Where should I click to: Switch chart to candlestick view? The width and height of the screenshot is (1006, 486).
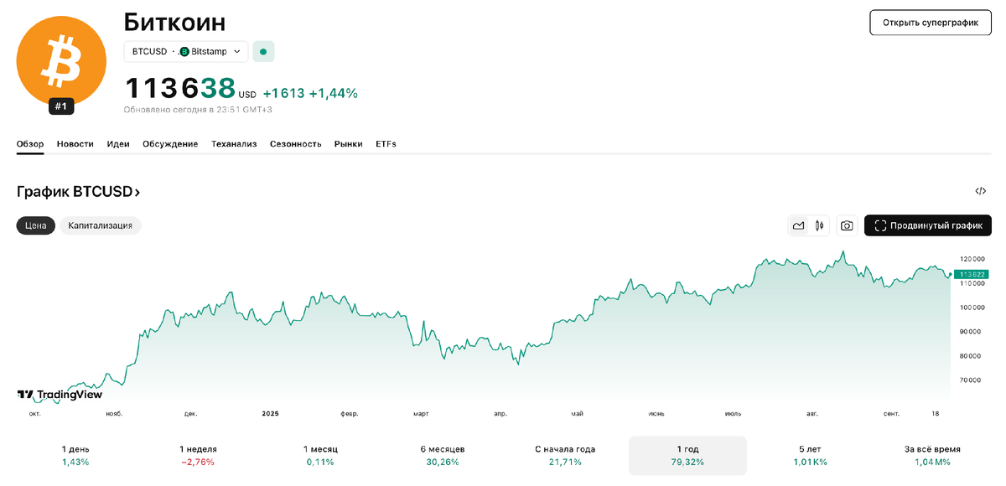(x=819, y=225)
